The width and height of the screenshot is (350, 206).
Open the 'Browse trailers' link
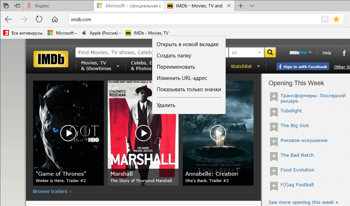click(x=50, y=191)
